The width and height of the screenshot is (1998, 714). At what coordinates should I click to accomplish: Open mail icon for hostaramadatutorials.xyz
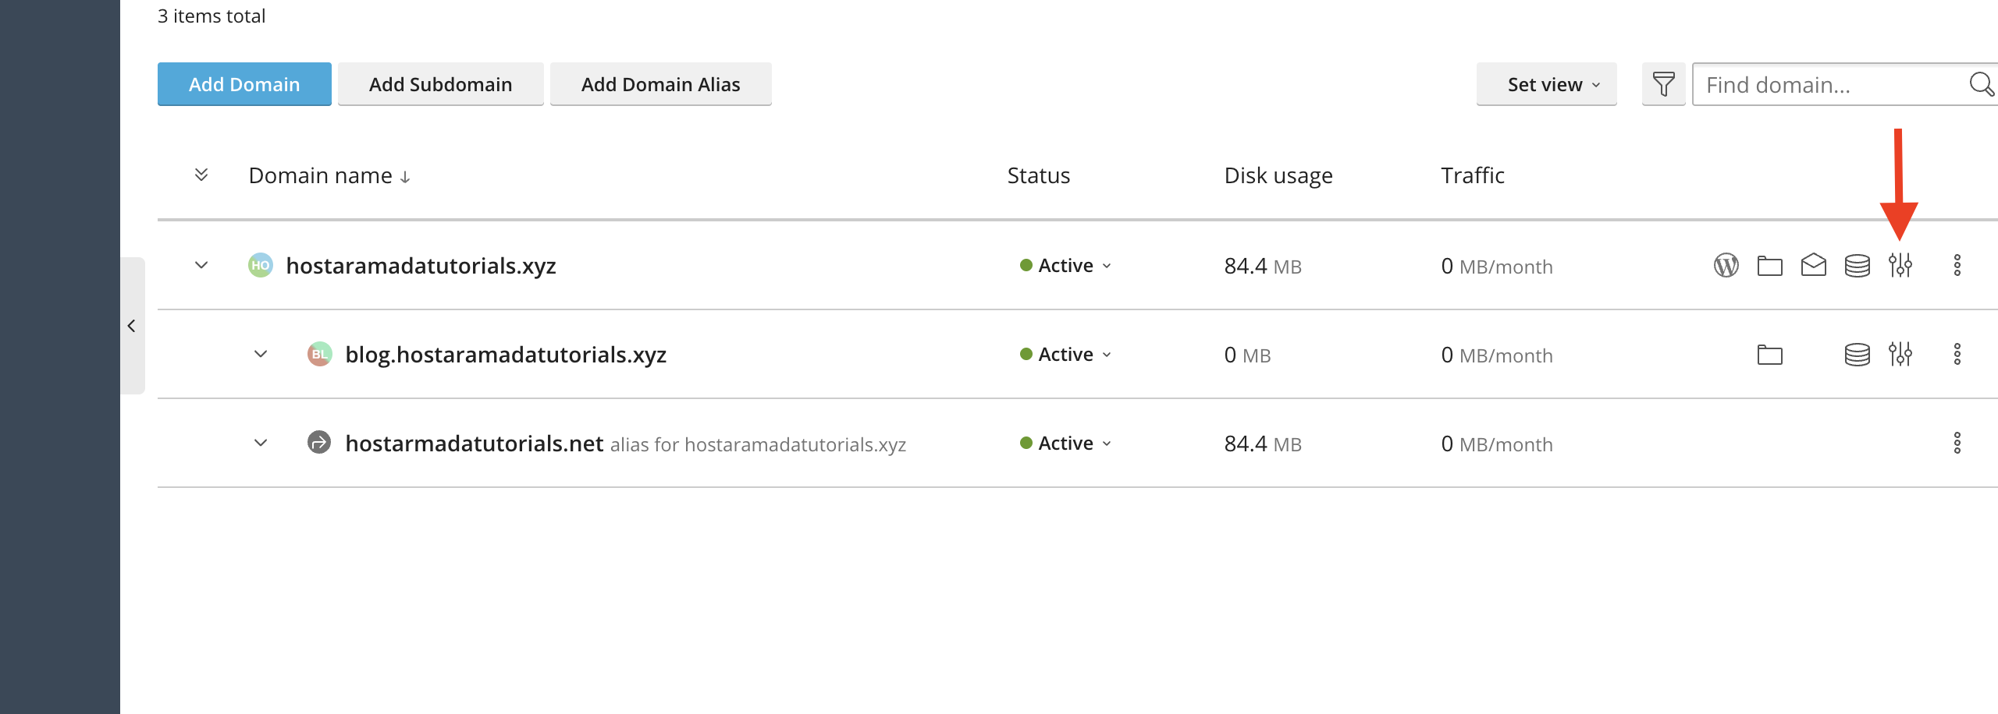1813,266
